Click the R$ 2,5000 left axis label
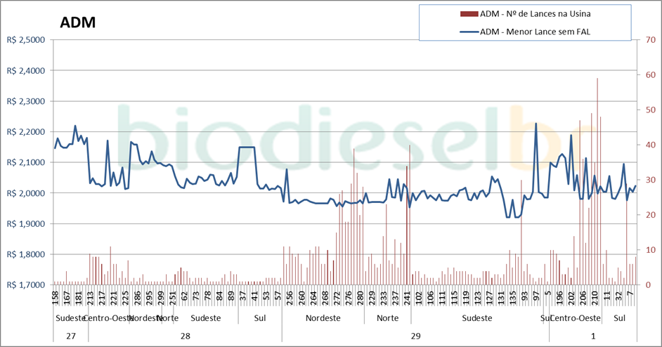Image resolution: width=662 pixels, height=347 pixels. click(x=25, y=40)
